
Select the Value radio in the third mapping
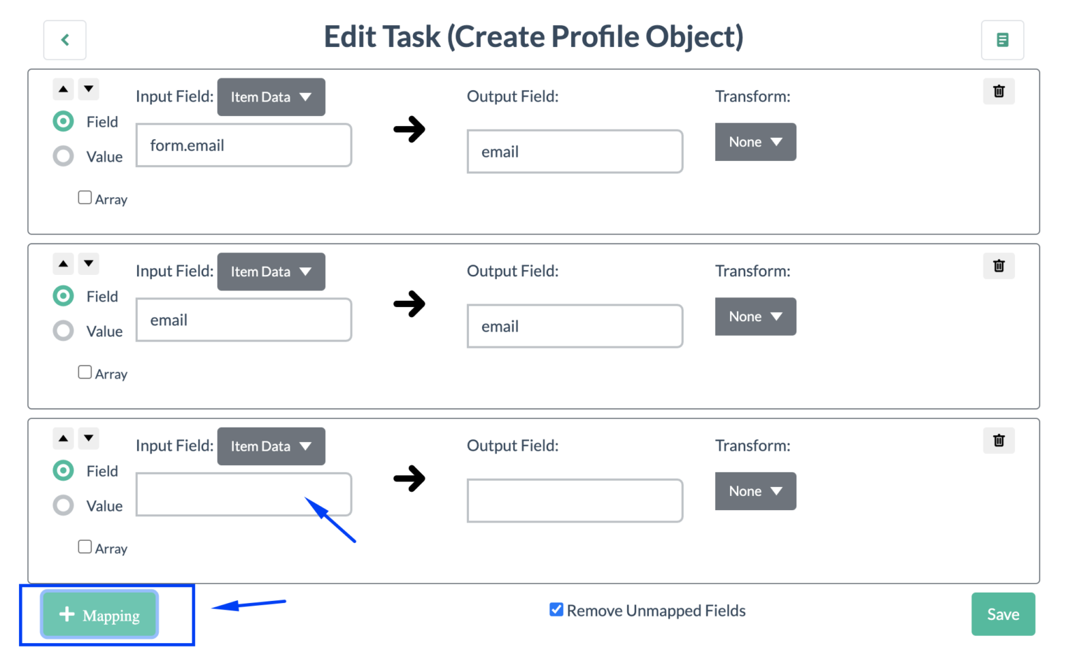pyautogui.click(x=63, y=505)
